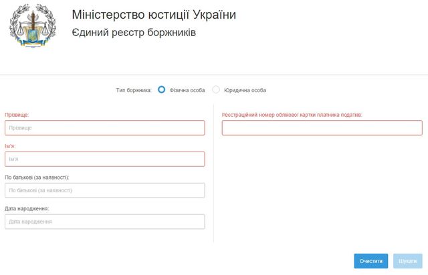Click the red 'Прізвище:' label above its field
Image resolution: width=428 pixels, height=275 pixels.
(x=17, y=115)
